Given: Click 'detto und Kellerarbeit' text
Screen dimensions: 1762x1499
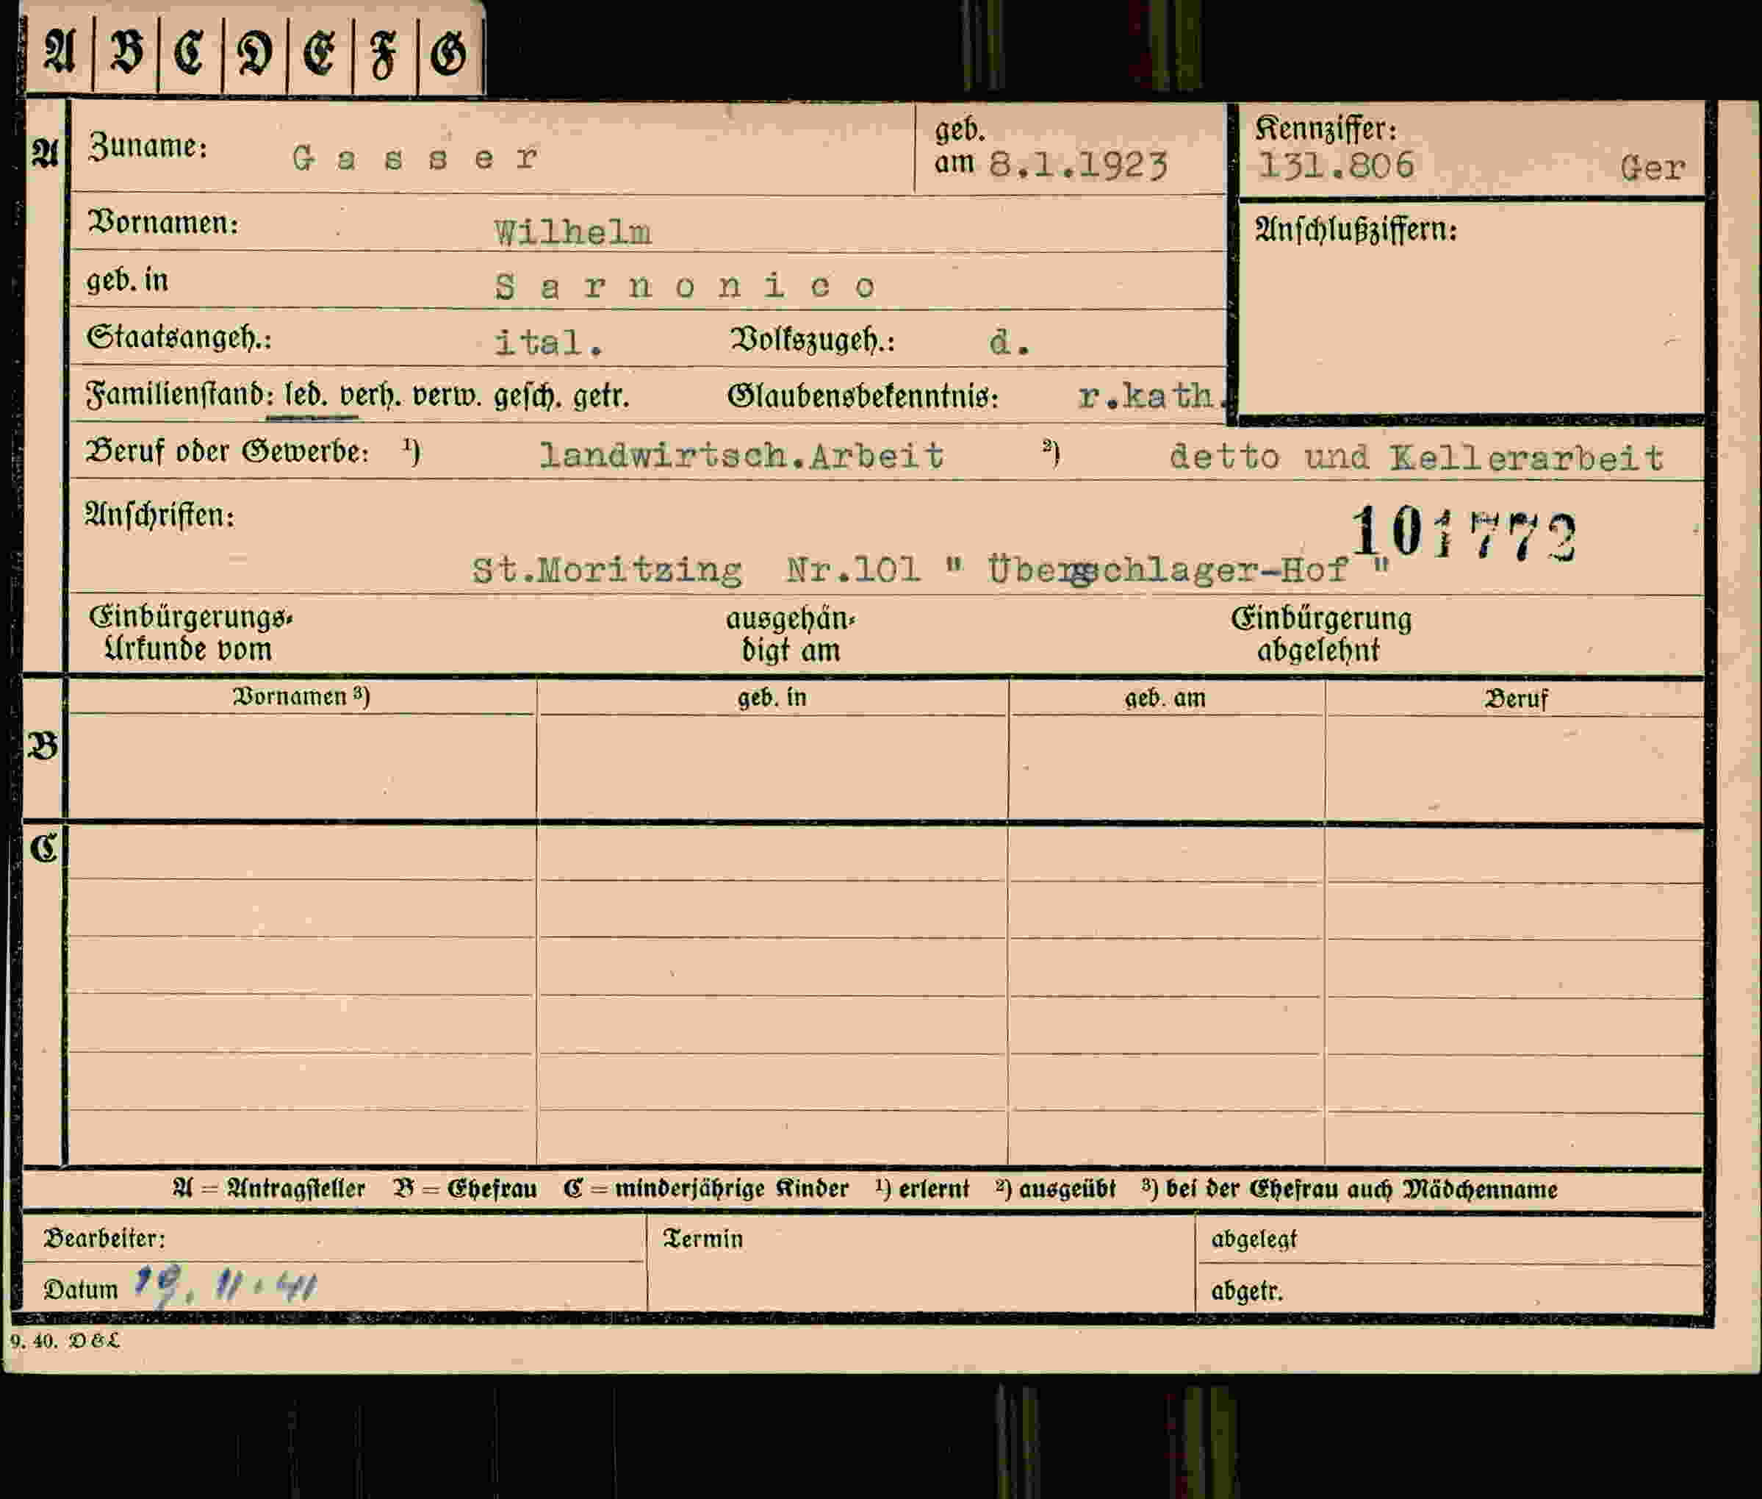Looking at the screenshot, I should [1415, 458].
